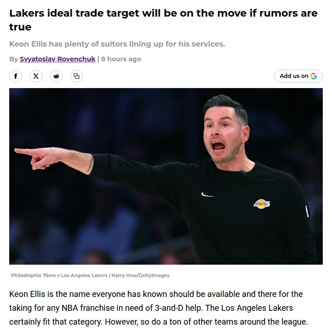Click the Keon Ellis suitors subheadline

(117, 44)
